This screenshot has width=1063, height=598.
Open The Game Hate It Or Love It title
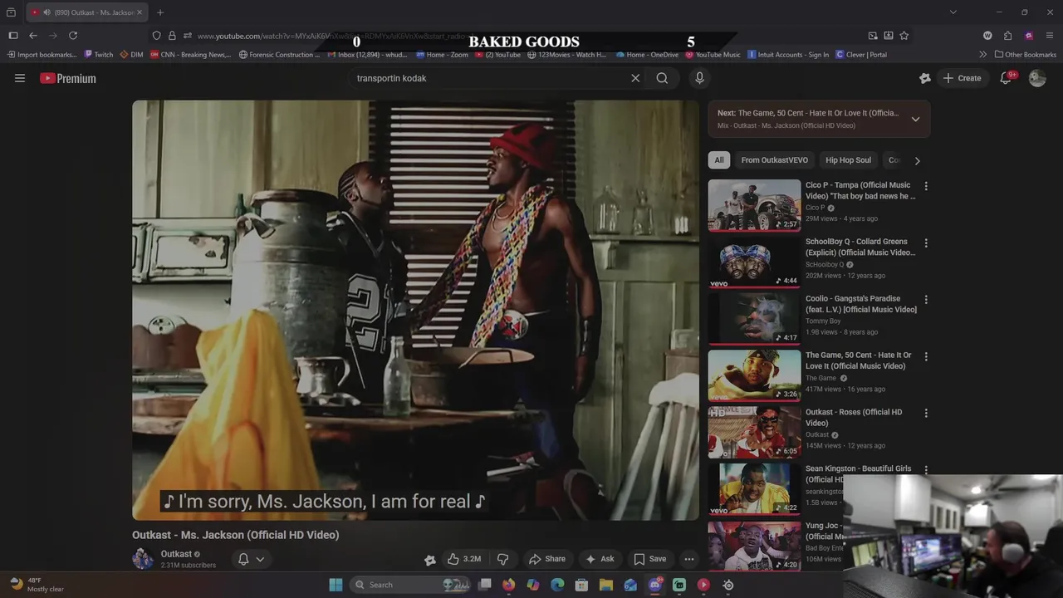pyautogui.click(x=859, y=360)
